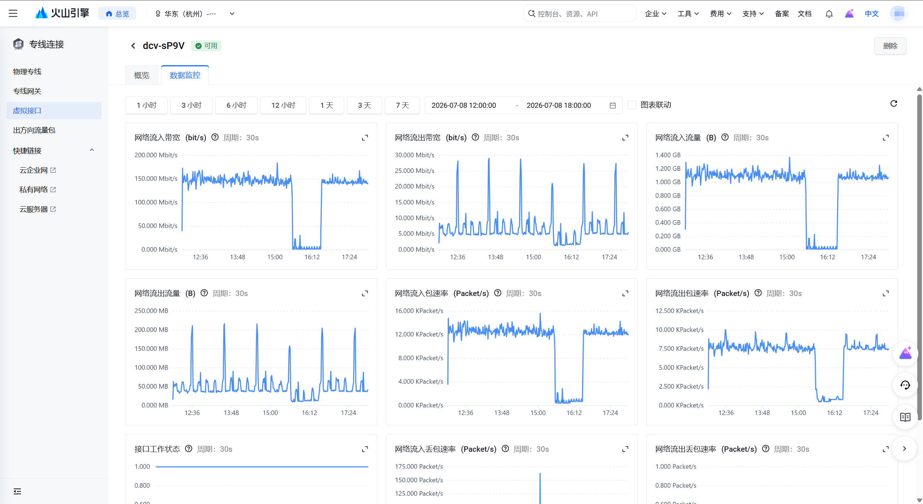The image size is (923, 504).
Task: Open the user avatar menu
Action: point(898,14)
